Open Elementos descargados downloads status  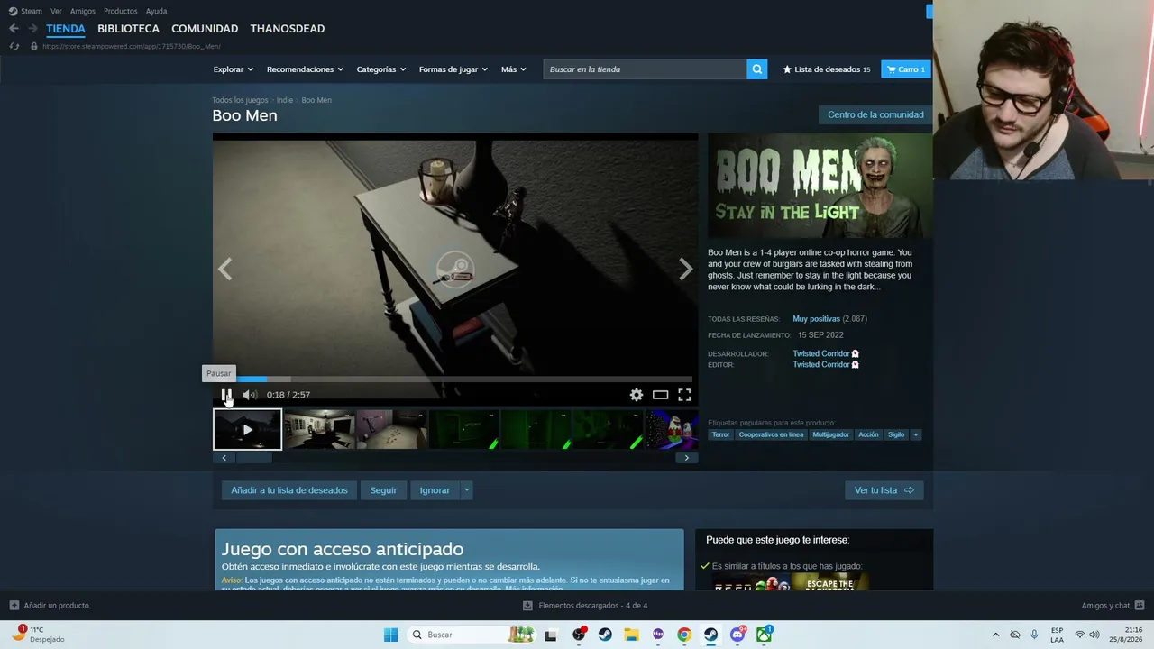pyautogui.click(x=585, y=606)
